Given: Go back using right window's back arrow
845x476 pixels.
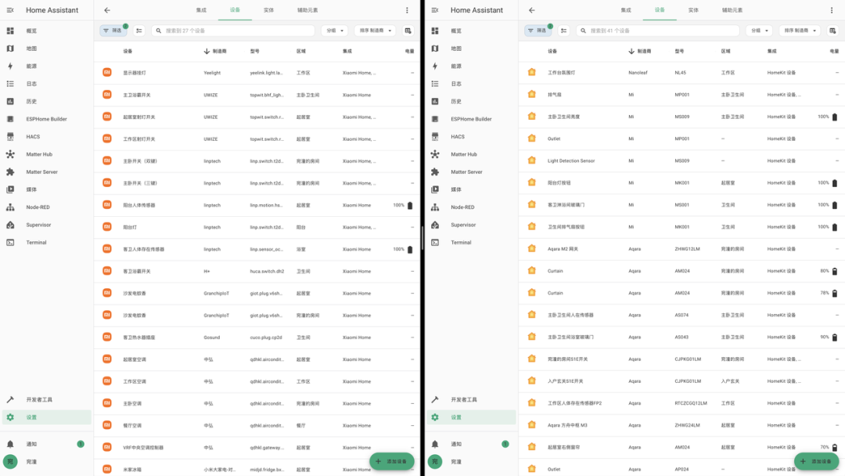Looking at the screenshot, I should click(x=532, y=10).
